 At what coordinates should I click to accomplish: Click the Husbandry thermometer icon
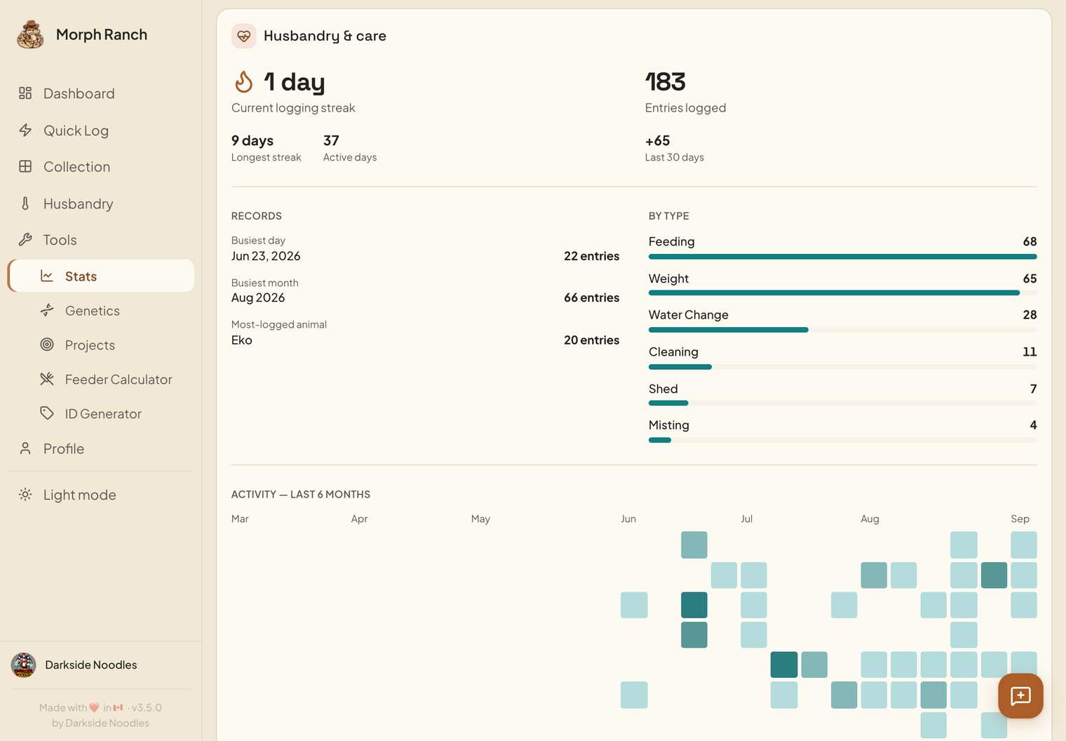(x=25, y=203)
